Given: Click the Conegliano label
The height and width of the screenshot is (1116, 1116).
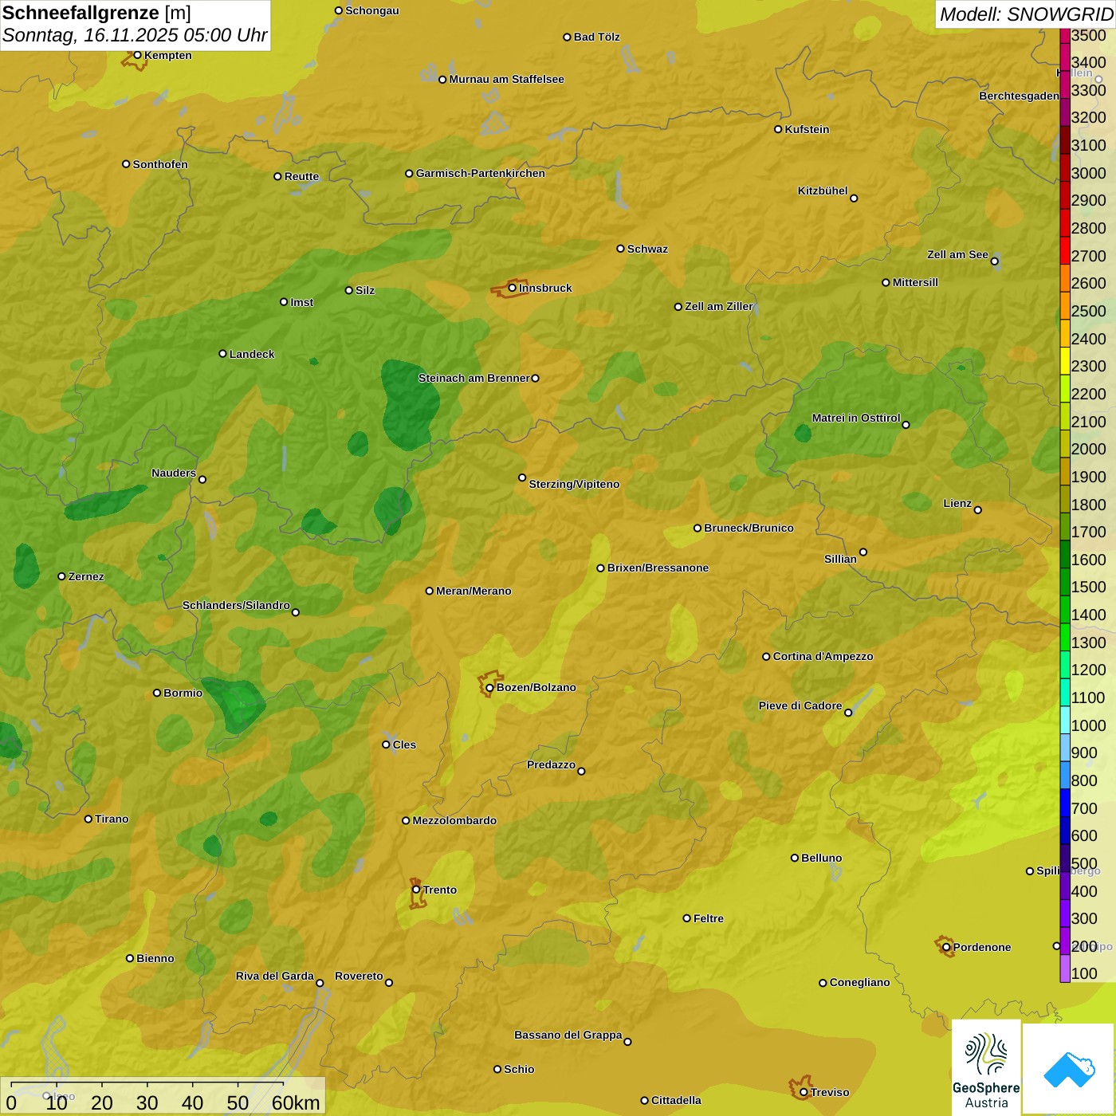Looking at the screenshot, I should [x=860, y=982].
